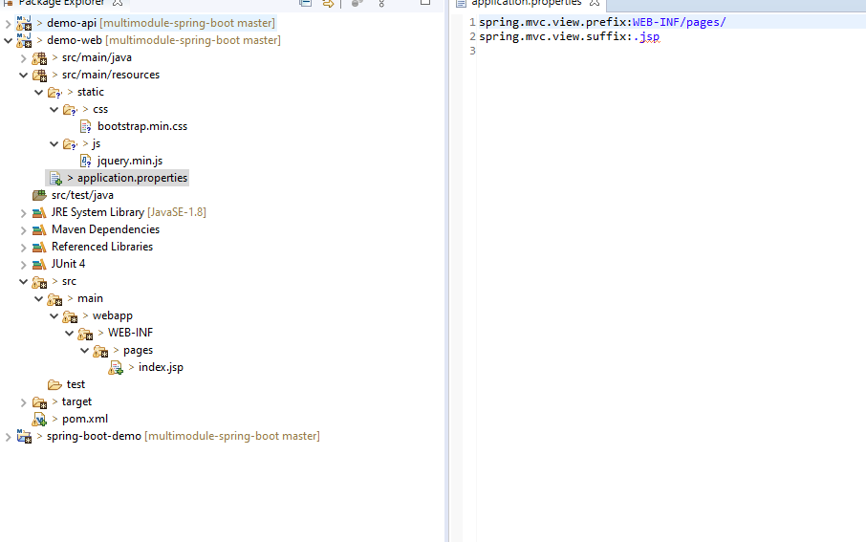Click the Maven Dependencies library icon
Image resolution: width=866 pixels, height=542 pixels.
(x=39, y=229)
